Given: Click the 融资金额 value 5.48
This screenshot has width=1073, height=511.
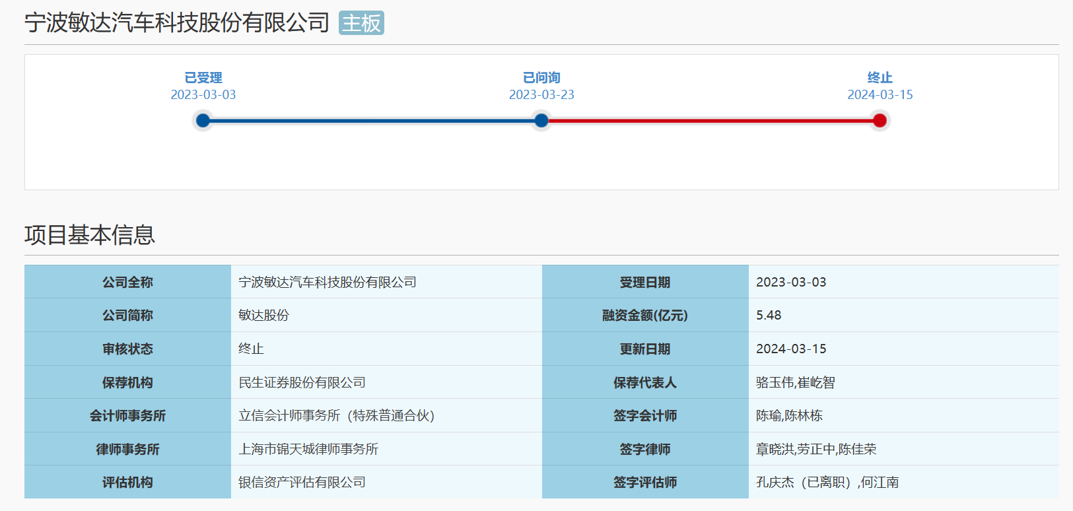Looking at the screenshot, I should [x=769, y=315].
